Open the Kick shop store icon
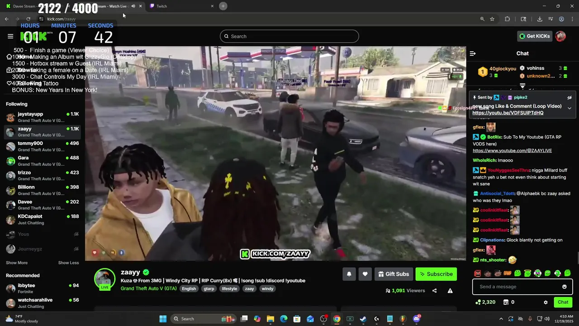579x326 pixels. (506, 302)
